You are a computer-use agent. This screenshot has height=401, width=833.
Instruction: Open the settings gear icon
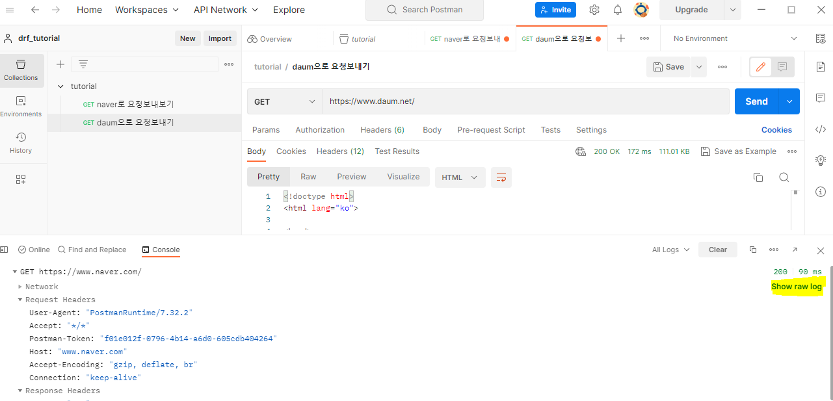(594, 10)
